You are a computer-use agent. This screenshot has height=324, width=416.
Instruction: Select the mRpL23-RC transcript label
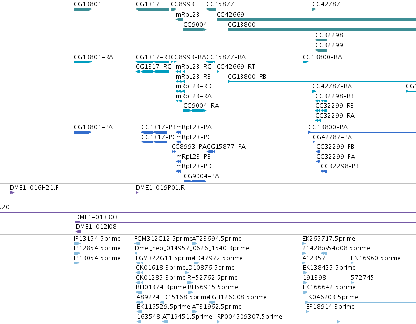pos(194,67)
